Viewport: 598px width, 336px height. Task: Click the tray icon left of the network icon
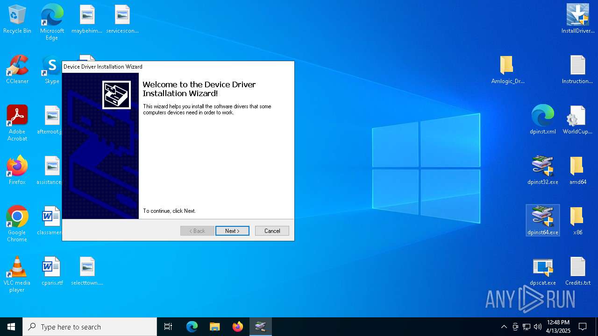(515, 327)
